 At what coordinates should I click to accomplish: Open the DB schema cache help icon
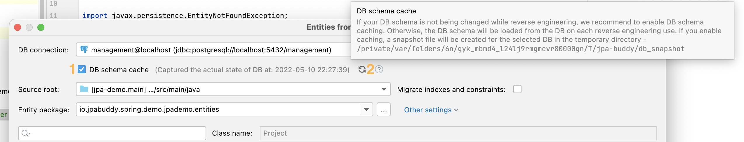click(x=379, y=69)
